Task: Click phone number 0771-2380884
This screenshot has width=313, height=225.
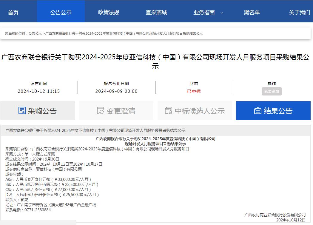Action: (38, 210)
